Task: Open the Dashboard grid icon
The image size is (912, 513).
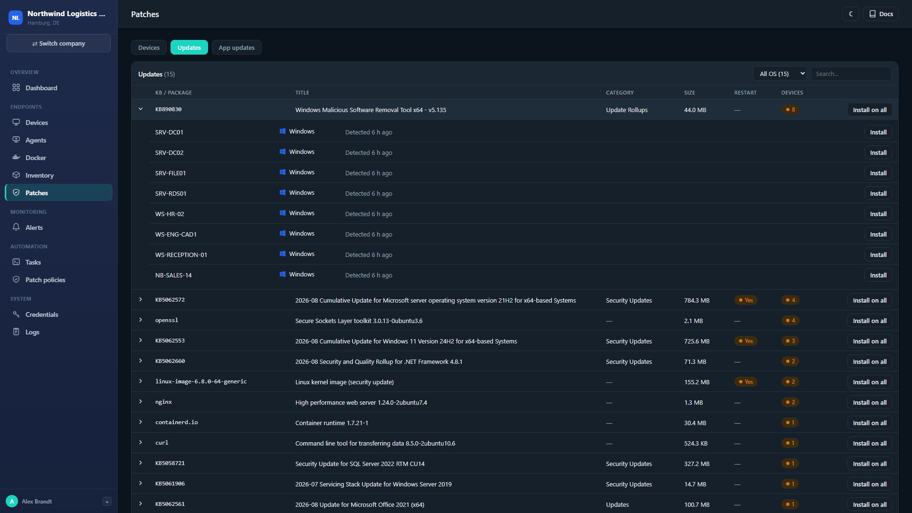Action: [x=16, y=88]
